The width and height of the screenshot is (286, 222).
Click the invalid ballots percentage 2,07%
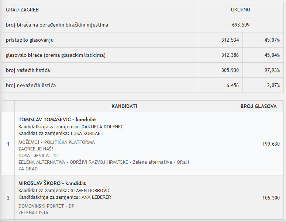tap(273, 85)
